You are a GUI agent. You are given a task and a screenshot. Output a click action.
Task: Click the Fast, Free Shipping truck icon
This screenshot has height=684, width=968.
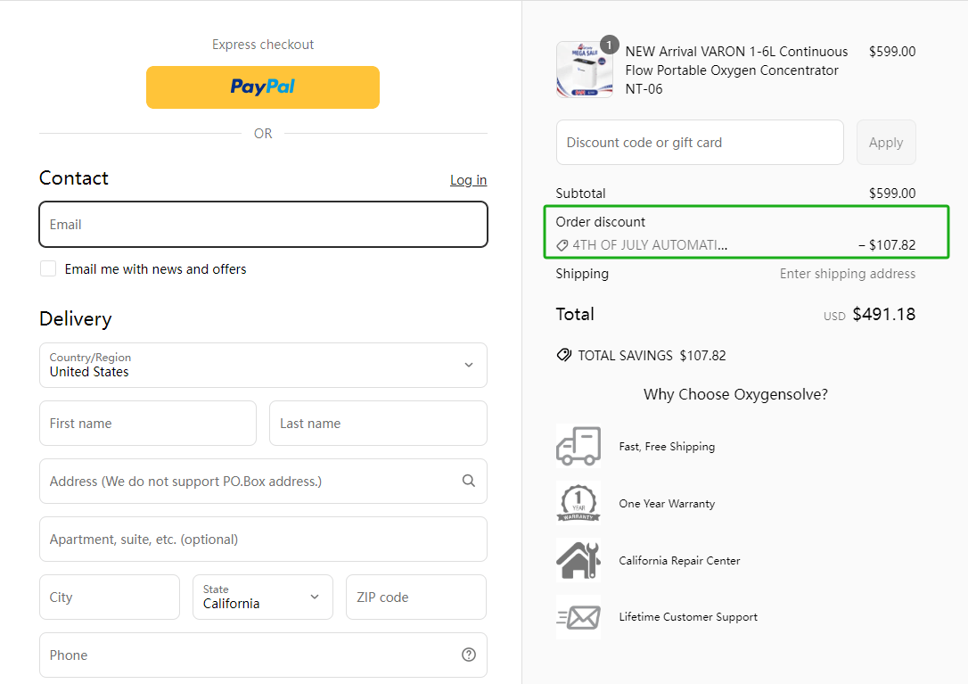click(x=578, y=446)
